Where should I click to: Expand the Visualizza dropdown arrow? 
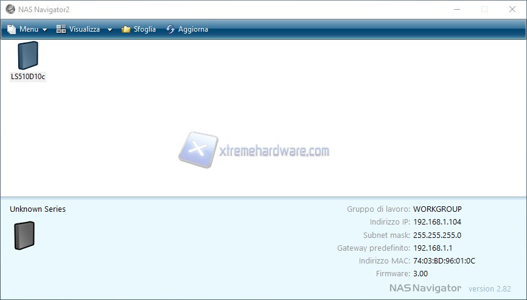(110, 30)
